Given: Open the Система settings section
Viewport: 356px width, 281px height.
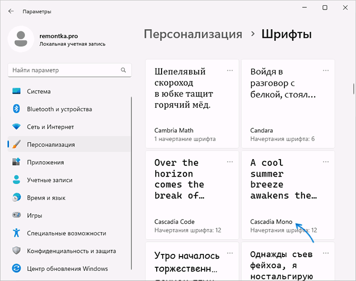Looking at the screenshot, I should 69,91.
